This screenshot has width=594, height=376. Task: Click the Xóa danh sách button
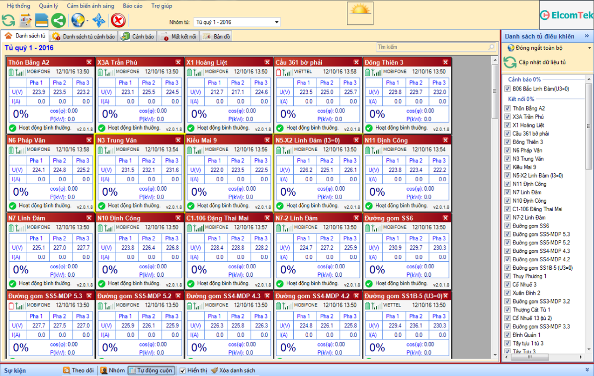[233, 371]
